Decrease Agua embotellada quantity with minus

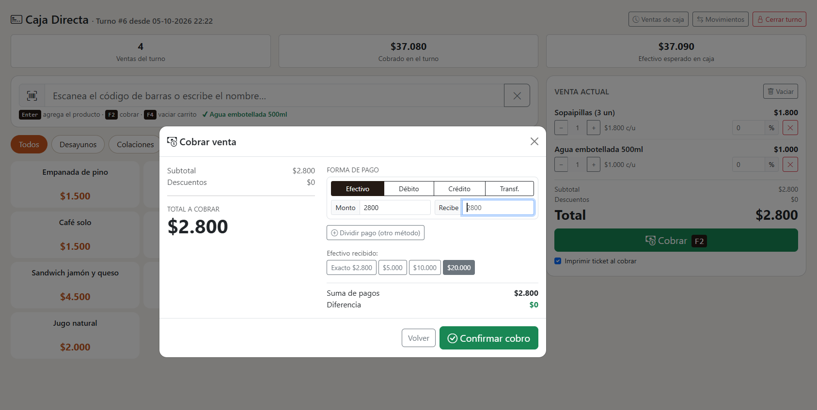[561, 165]
